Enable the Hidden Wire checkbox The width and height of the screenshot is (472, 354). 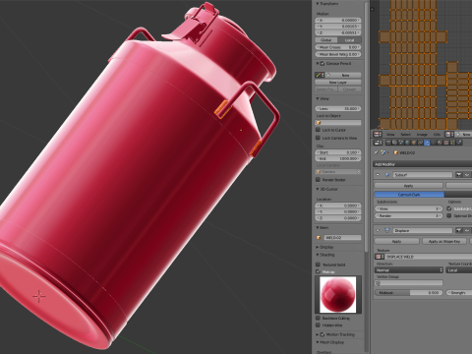tap(318, 325)
